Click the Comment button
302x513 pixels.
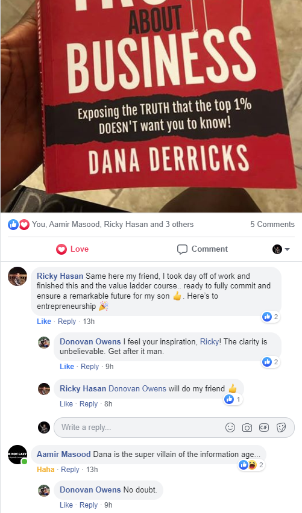tap(202, 249)
